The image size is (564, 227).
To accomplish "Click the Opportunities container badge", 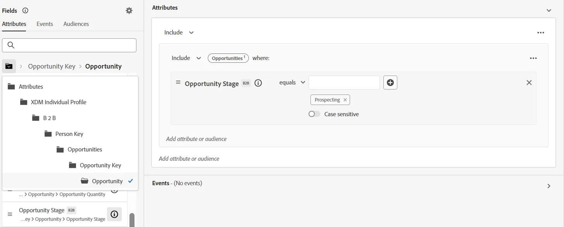I will click(x=228, y=58).
